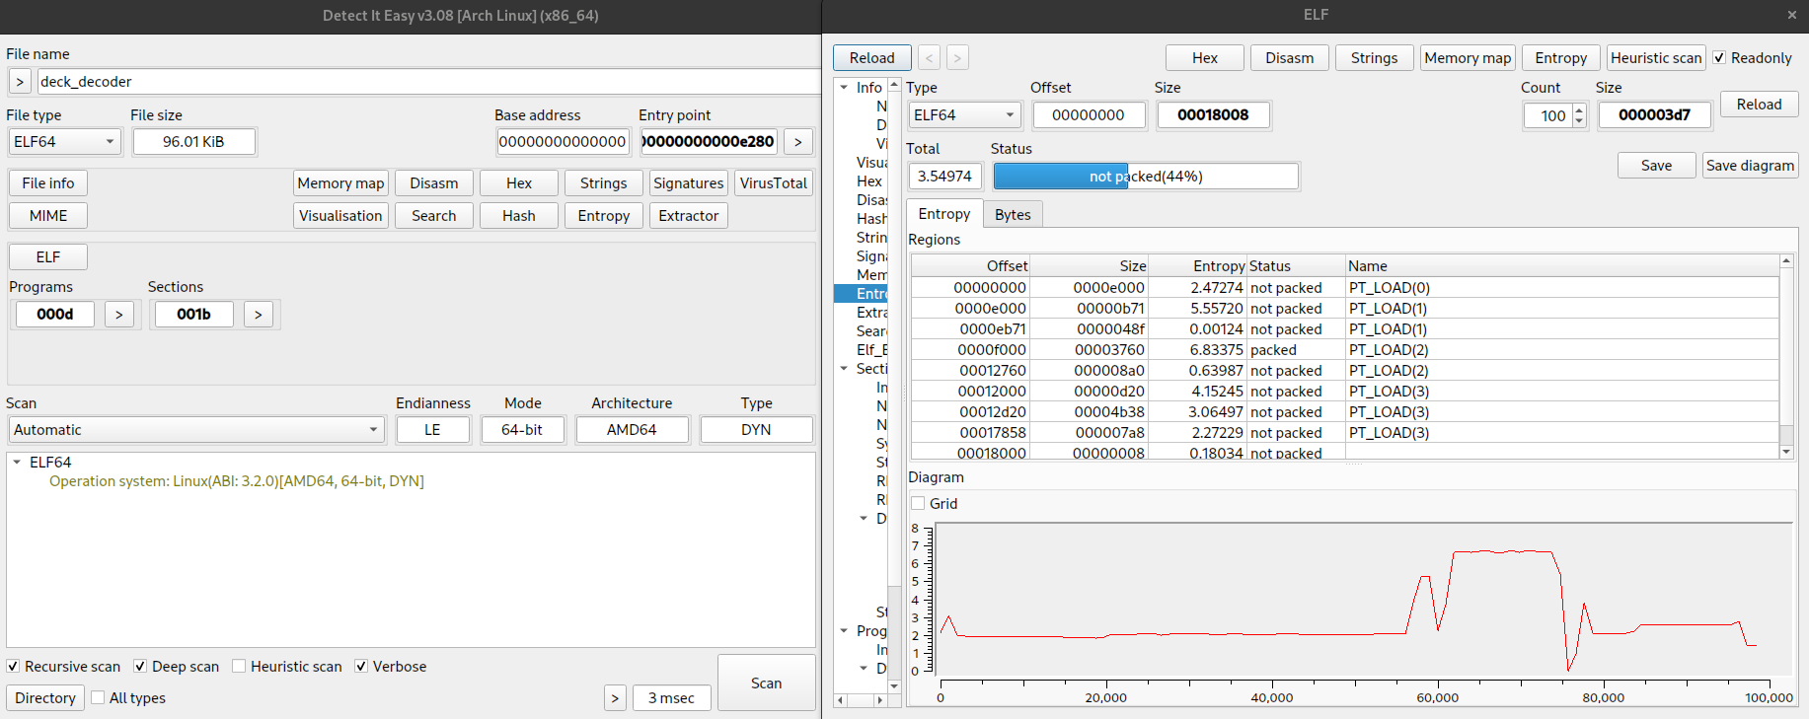Select the highlighted Entropy sidebar item
The width and height of the screenshot is (1809, 719).
861,294
